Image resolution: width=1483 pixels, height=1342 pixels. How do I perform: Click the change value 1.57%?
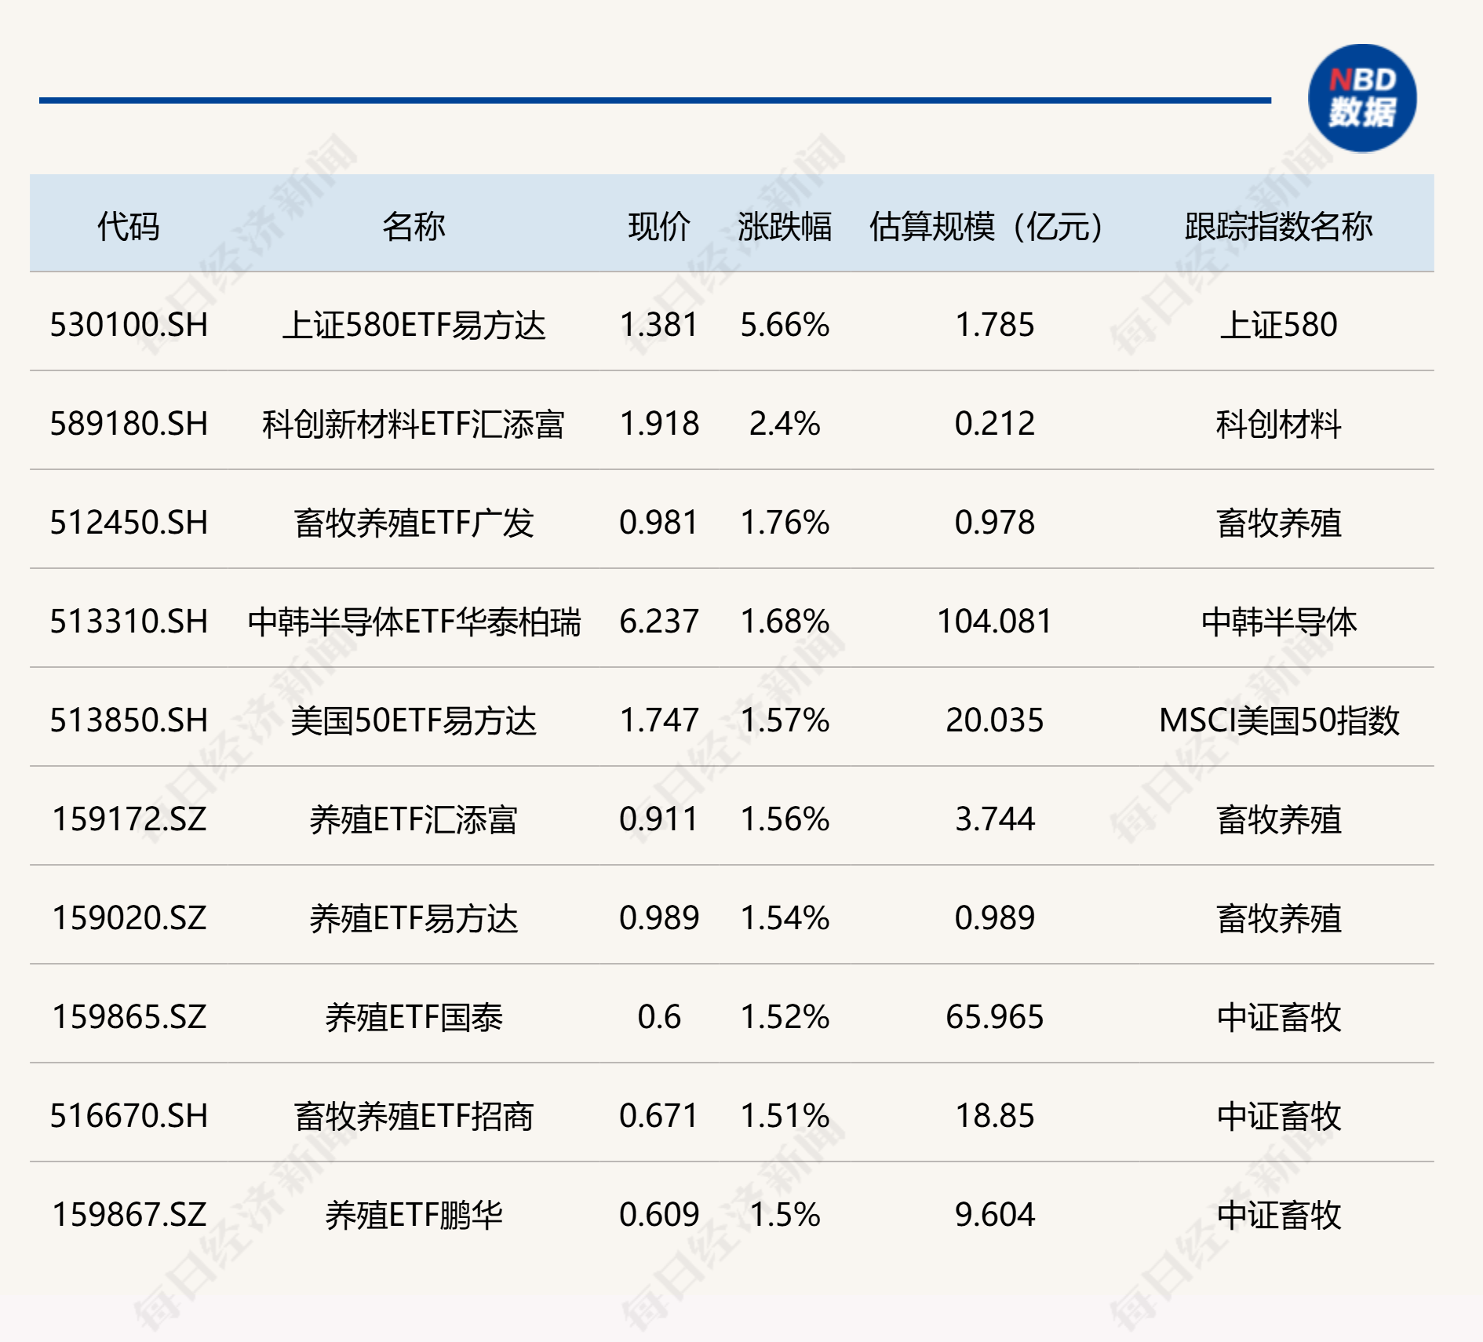coord(785,720)
